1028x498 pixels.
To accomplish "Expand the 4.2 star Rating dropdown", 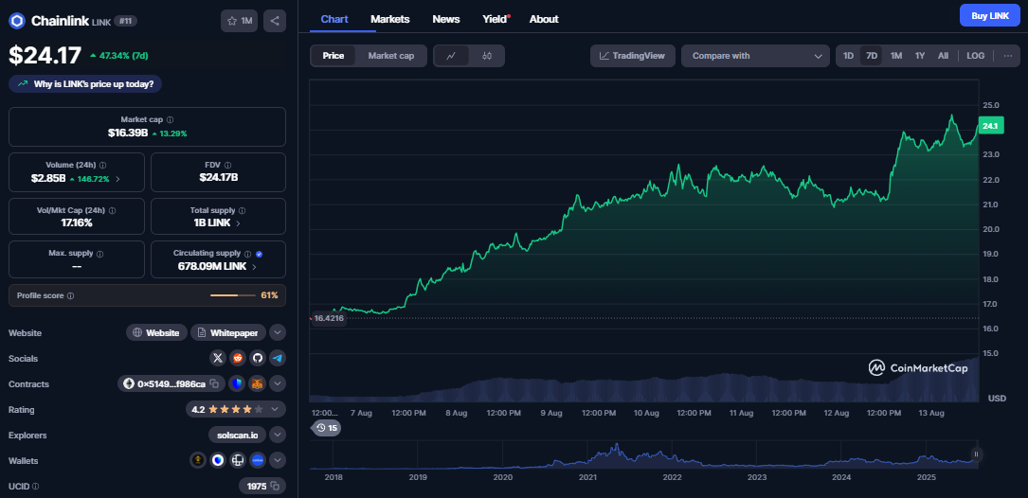I will 236,410.
